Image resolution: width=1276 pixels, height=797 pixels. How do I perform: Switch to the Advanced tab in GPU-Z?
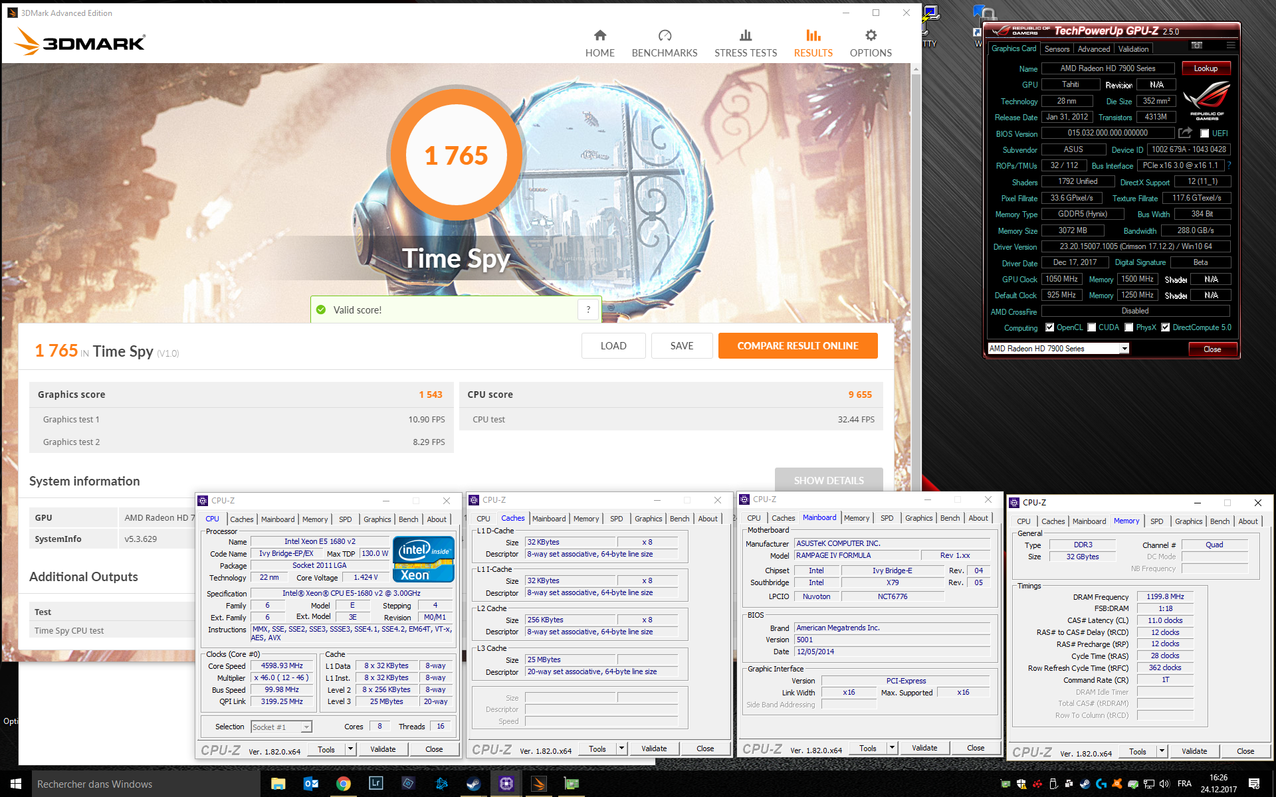1093,49
